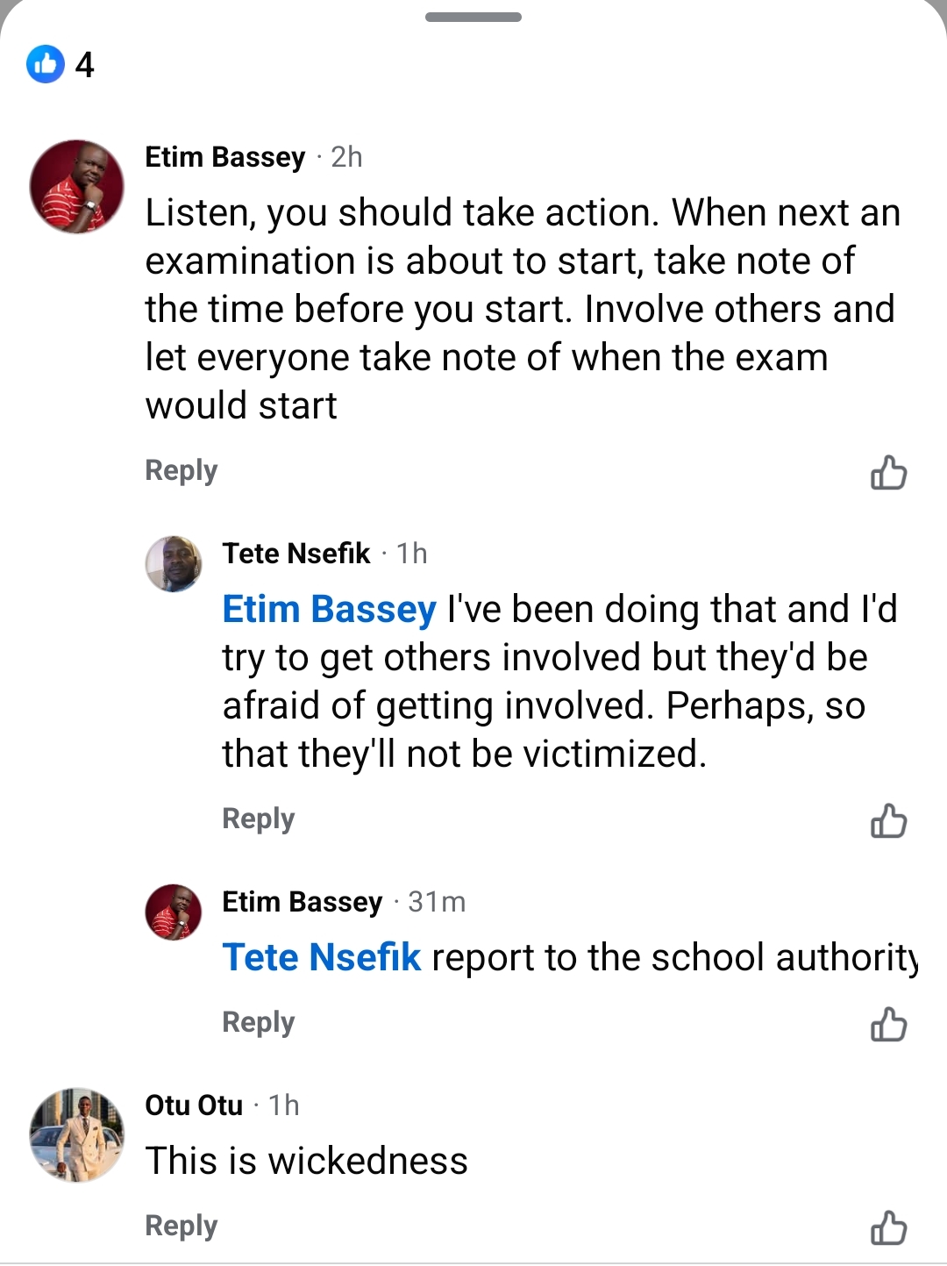Reply to Etim Bassey's 2h comment
This screenshot has width=947, height=1266.
tap(181, 470)
